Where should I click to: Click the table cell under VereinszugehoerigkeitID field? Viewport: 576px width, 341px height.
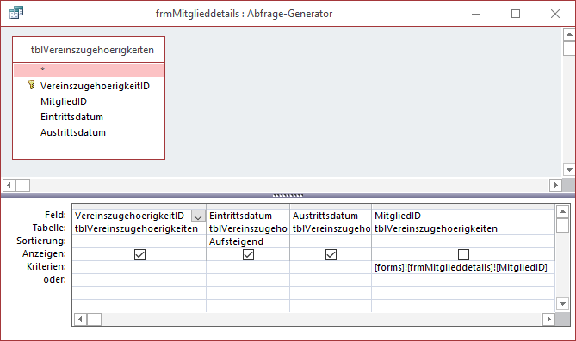[x=139, y=228]
